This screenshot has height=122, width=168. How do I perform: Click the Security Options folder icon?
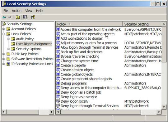click(x=13, y=49)
